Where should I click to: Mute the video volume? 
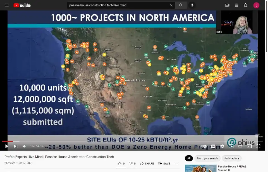point(25,146)
